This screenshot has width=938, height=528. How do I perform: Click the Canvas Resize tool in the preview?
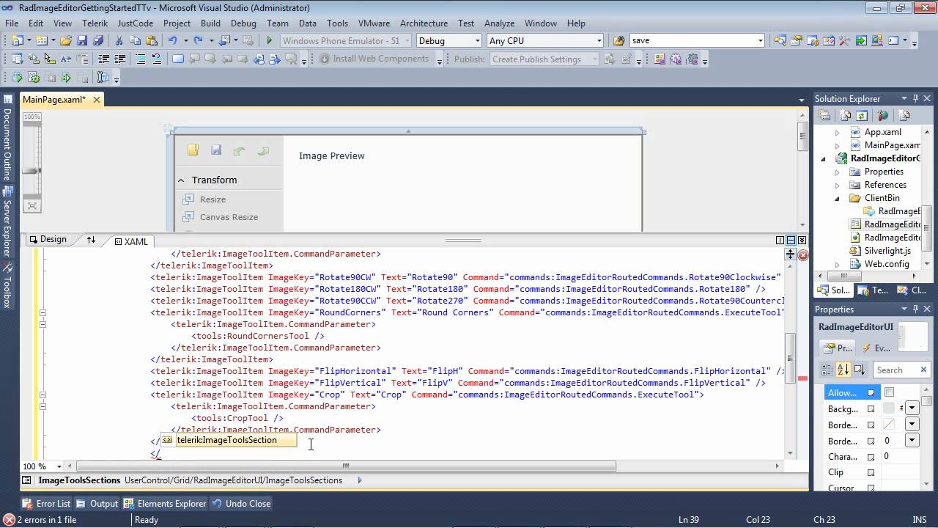click(x=220, y=217)
